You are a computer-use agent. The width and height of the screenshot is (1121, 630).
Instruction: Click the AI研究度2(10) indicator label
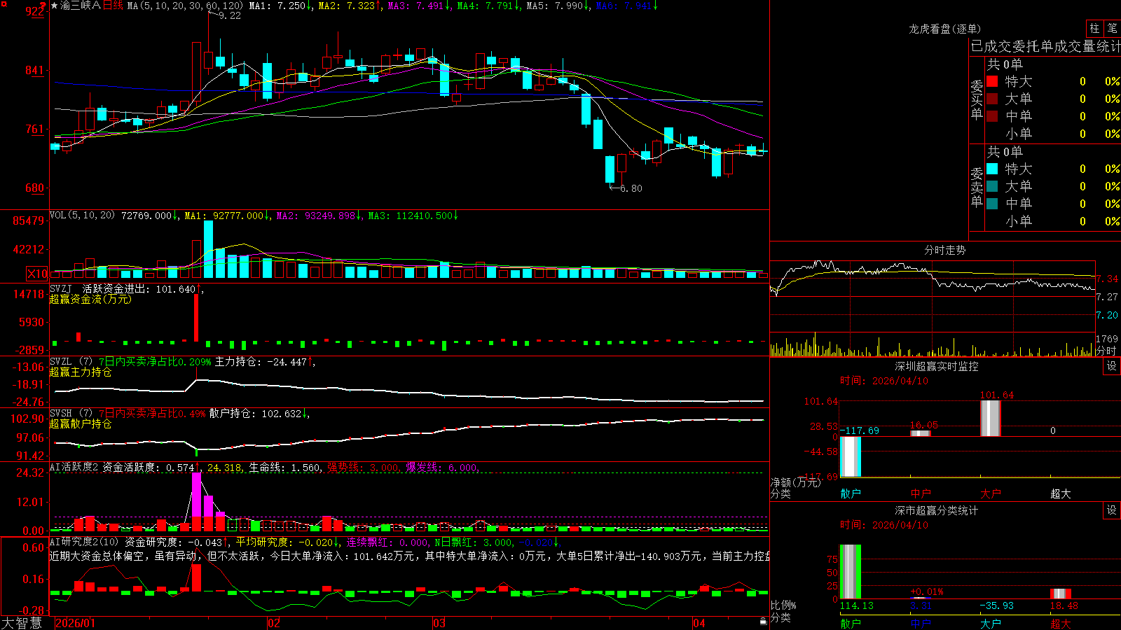[85, 542]
